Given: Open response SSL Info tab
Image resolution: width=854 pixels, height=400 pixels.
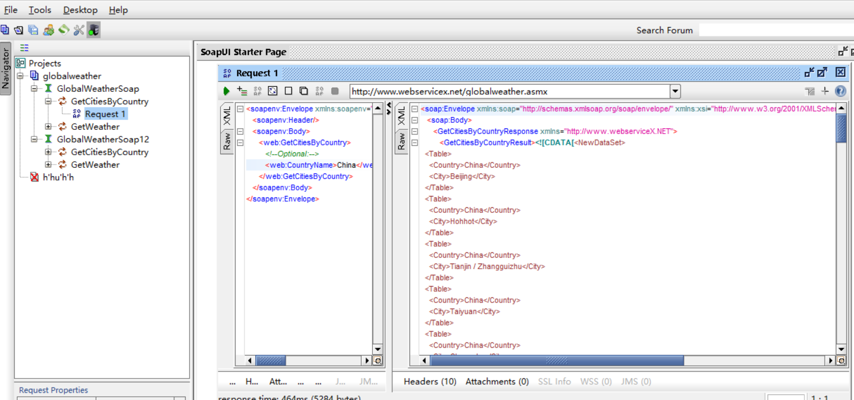Looking at the screenshot, I should click(554, 381).
